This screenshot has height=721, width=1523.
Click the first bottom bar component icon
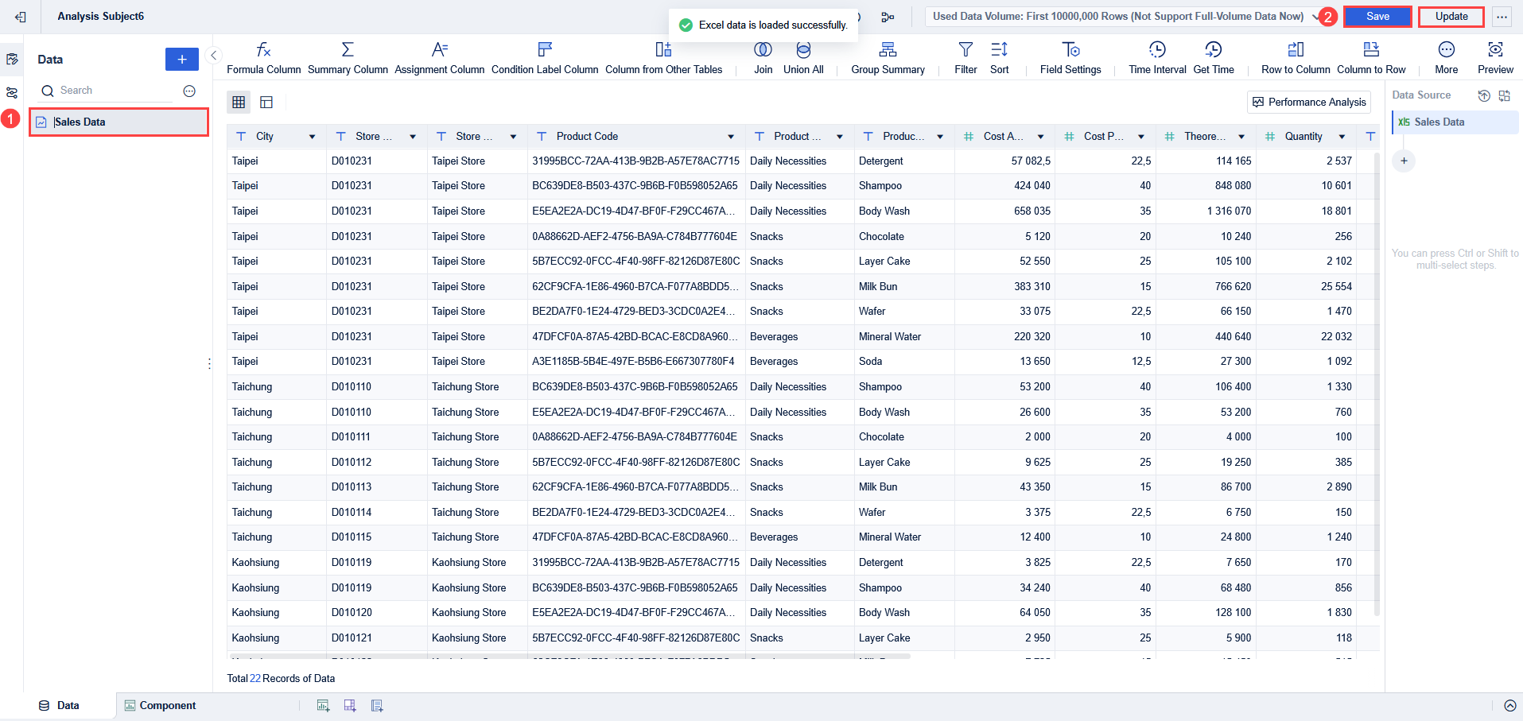click(323, 705)
